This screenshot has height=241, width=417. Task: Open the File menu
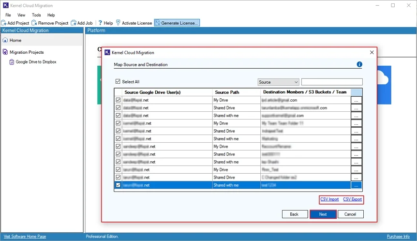point(8,15)
